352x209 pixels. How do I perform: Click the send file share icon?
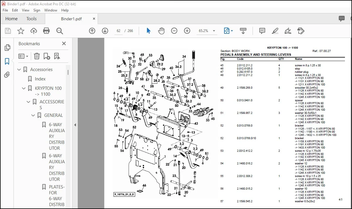point(301,31)
